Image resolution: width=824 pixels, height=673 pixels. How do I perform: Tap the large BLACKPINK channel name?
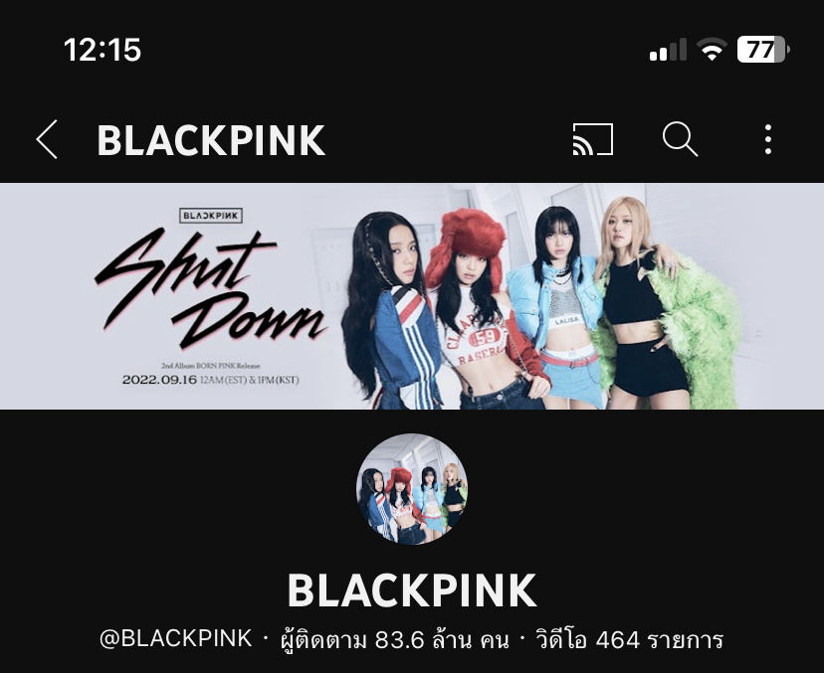pyautogui.click(x=412, y=590)
